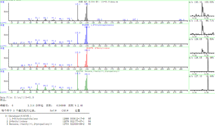
Task: Select the 'Benzene,1-methyl-1,2-propadienyl-' match row
Action: point(49,124)
